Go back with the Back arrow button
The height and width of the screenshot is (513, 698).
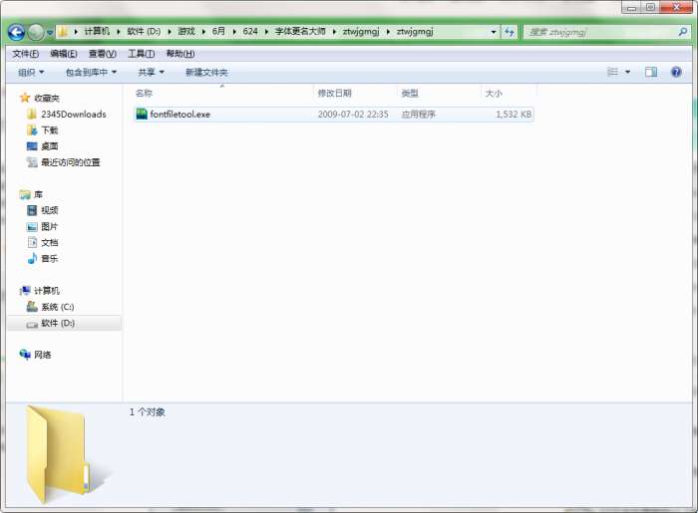[x=17, y=32]
